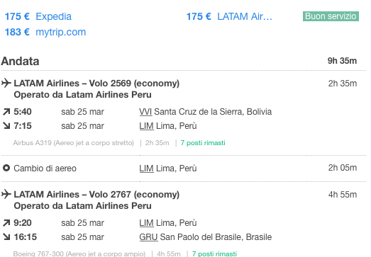Click the Andata section heading
Image resolution: width=371 pixels, height=257 pixels.
point(20,61)
